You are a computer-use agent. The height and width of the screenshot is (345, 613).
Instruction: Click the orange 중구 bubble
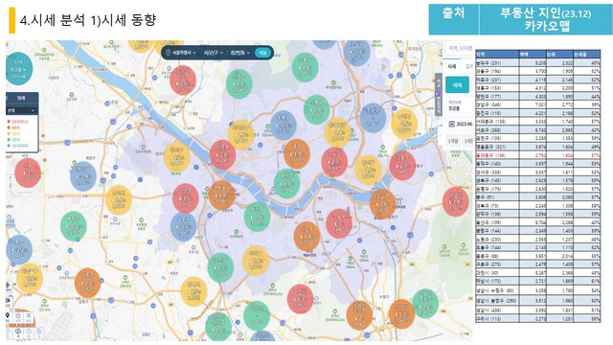tap(297, 153)
